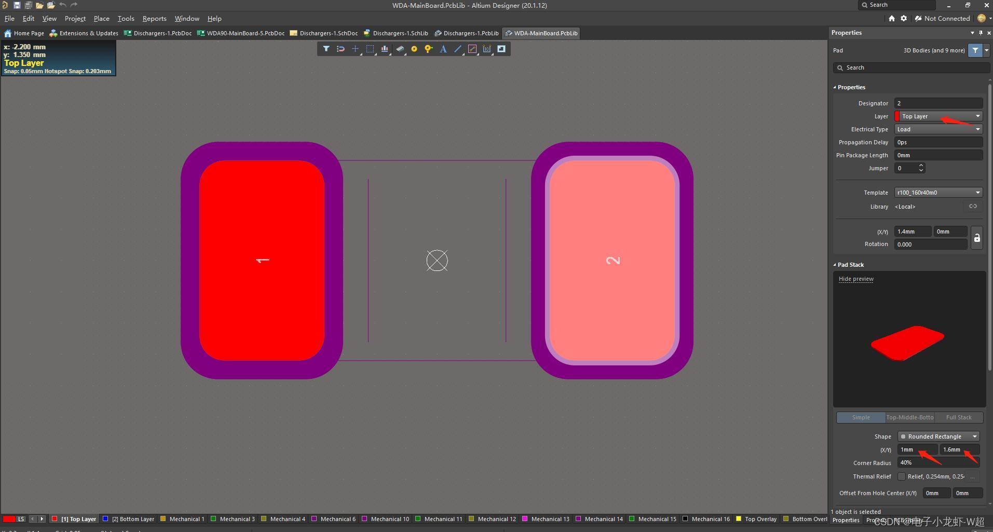The height and width of the screenshot is (532, 993).
Task: Switch pad stack mode to Full Stack
Action: tap(959, 417)
